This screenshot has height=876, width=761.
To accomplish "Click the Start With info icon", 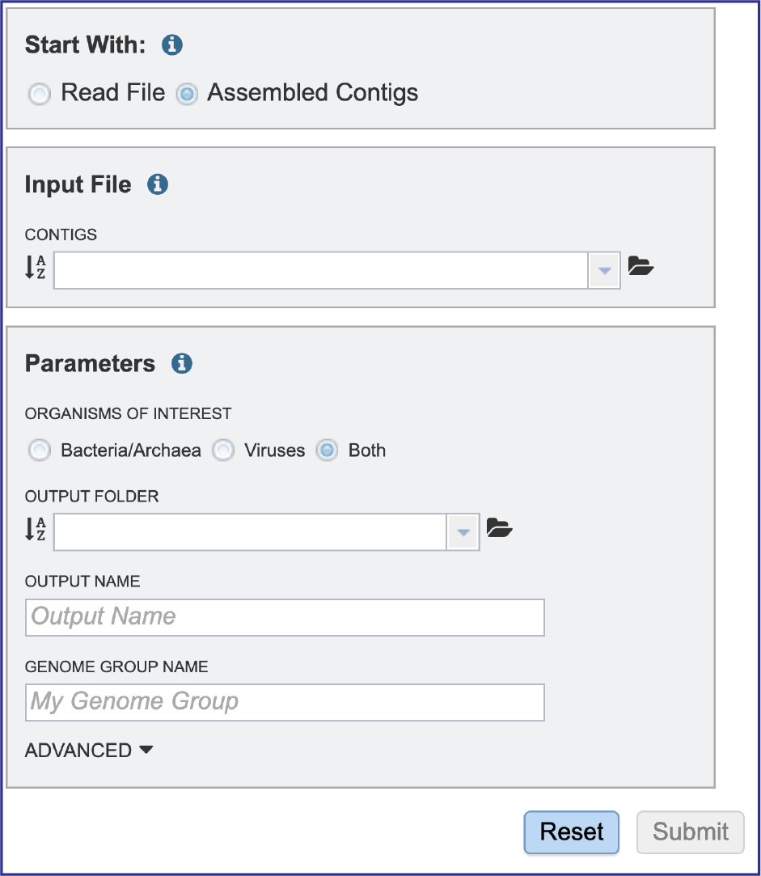I will click(x=171, y=44).
